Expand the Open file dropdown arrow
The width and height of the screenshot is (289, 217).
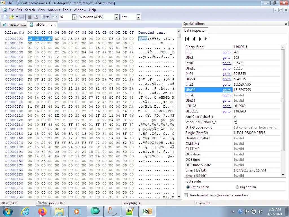[x=17, y=17]
